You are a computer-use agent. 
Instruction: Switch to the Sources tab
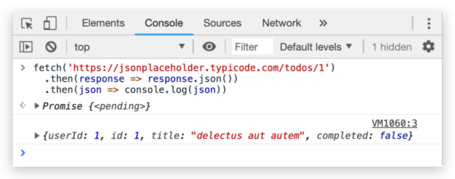[x=222, y=23]
